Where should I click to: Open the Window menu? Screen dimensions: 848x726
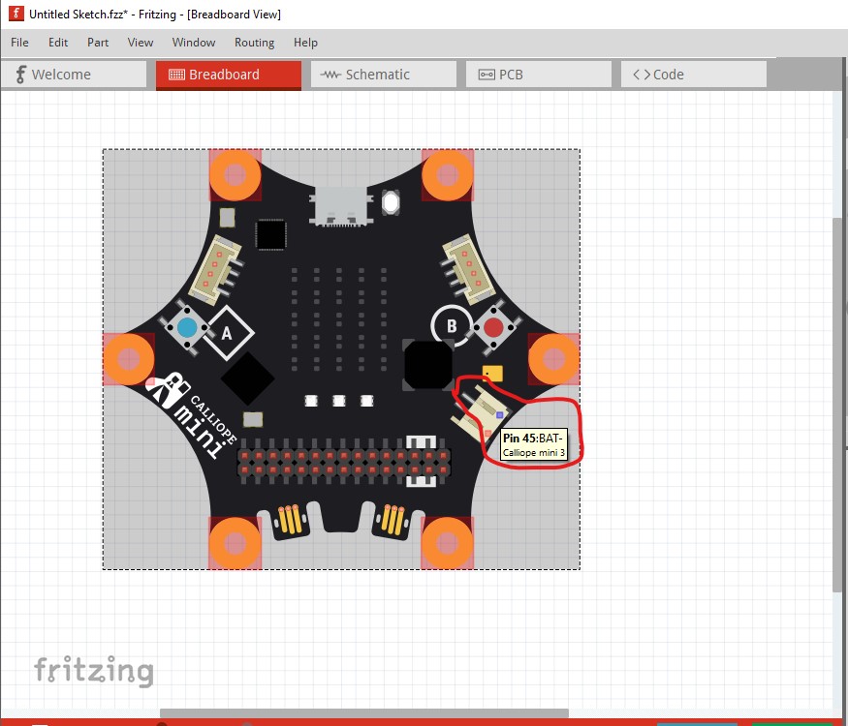tap(194, 43)
